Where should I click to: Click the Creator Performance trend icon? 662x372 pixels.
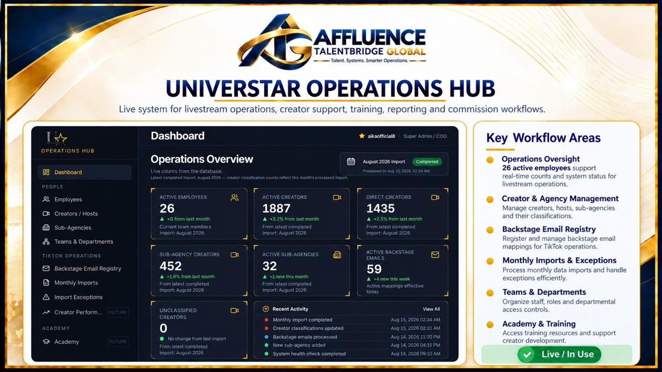[x=46, y=312]
